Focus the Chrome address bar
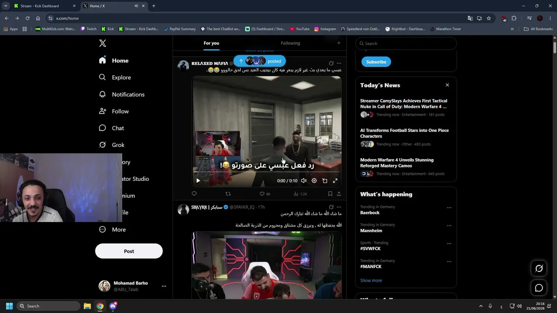557x313 pixels. 257,18
